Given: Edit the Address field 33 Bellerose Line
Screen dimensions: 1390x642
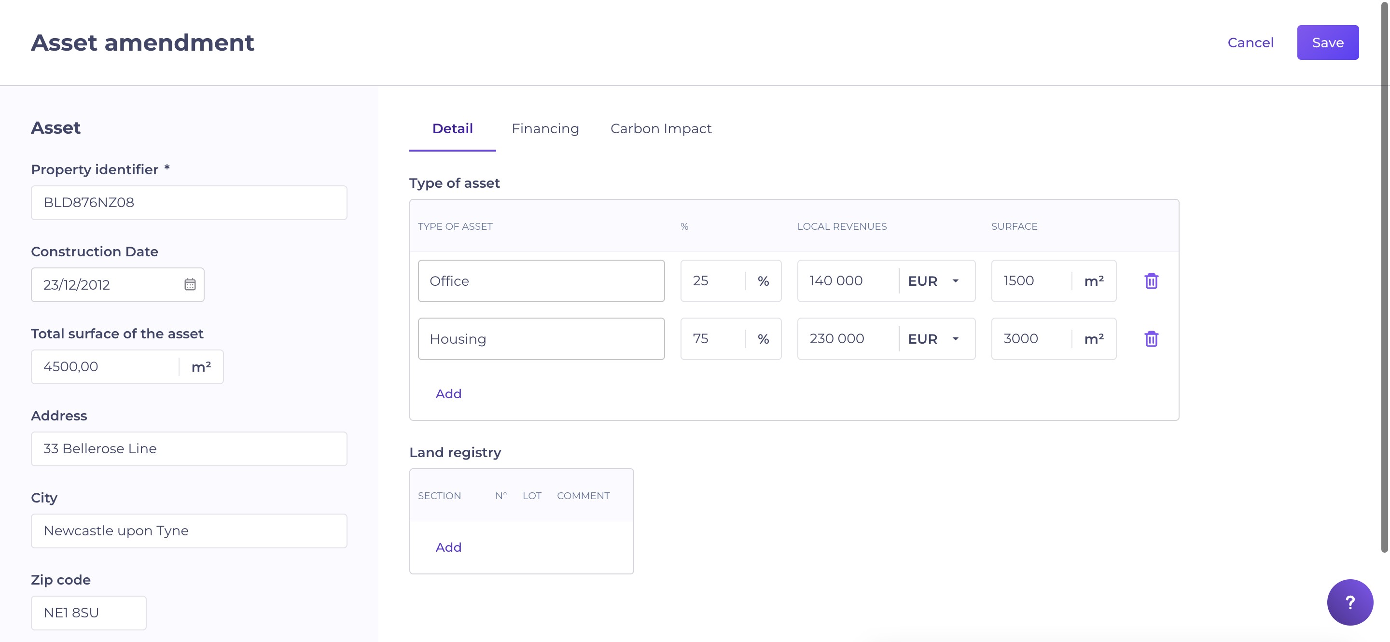Looking at the screenshot, I should [x=189, y=449].
